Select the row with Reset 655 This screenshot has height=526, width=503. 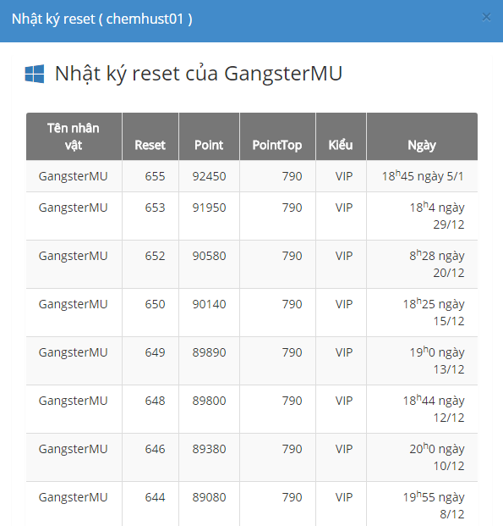pos(252,176)
